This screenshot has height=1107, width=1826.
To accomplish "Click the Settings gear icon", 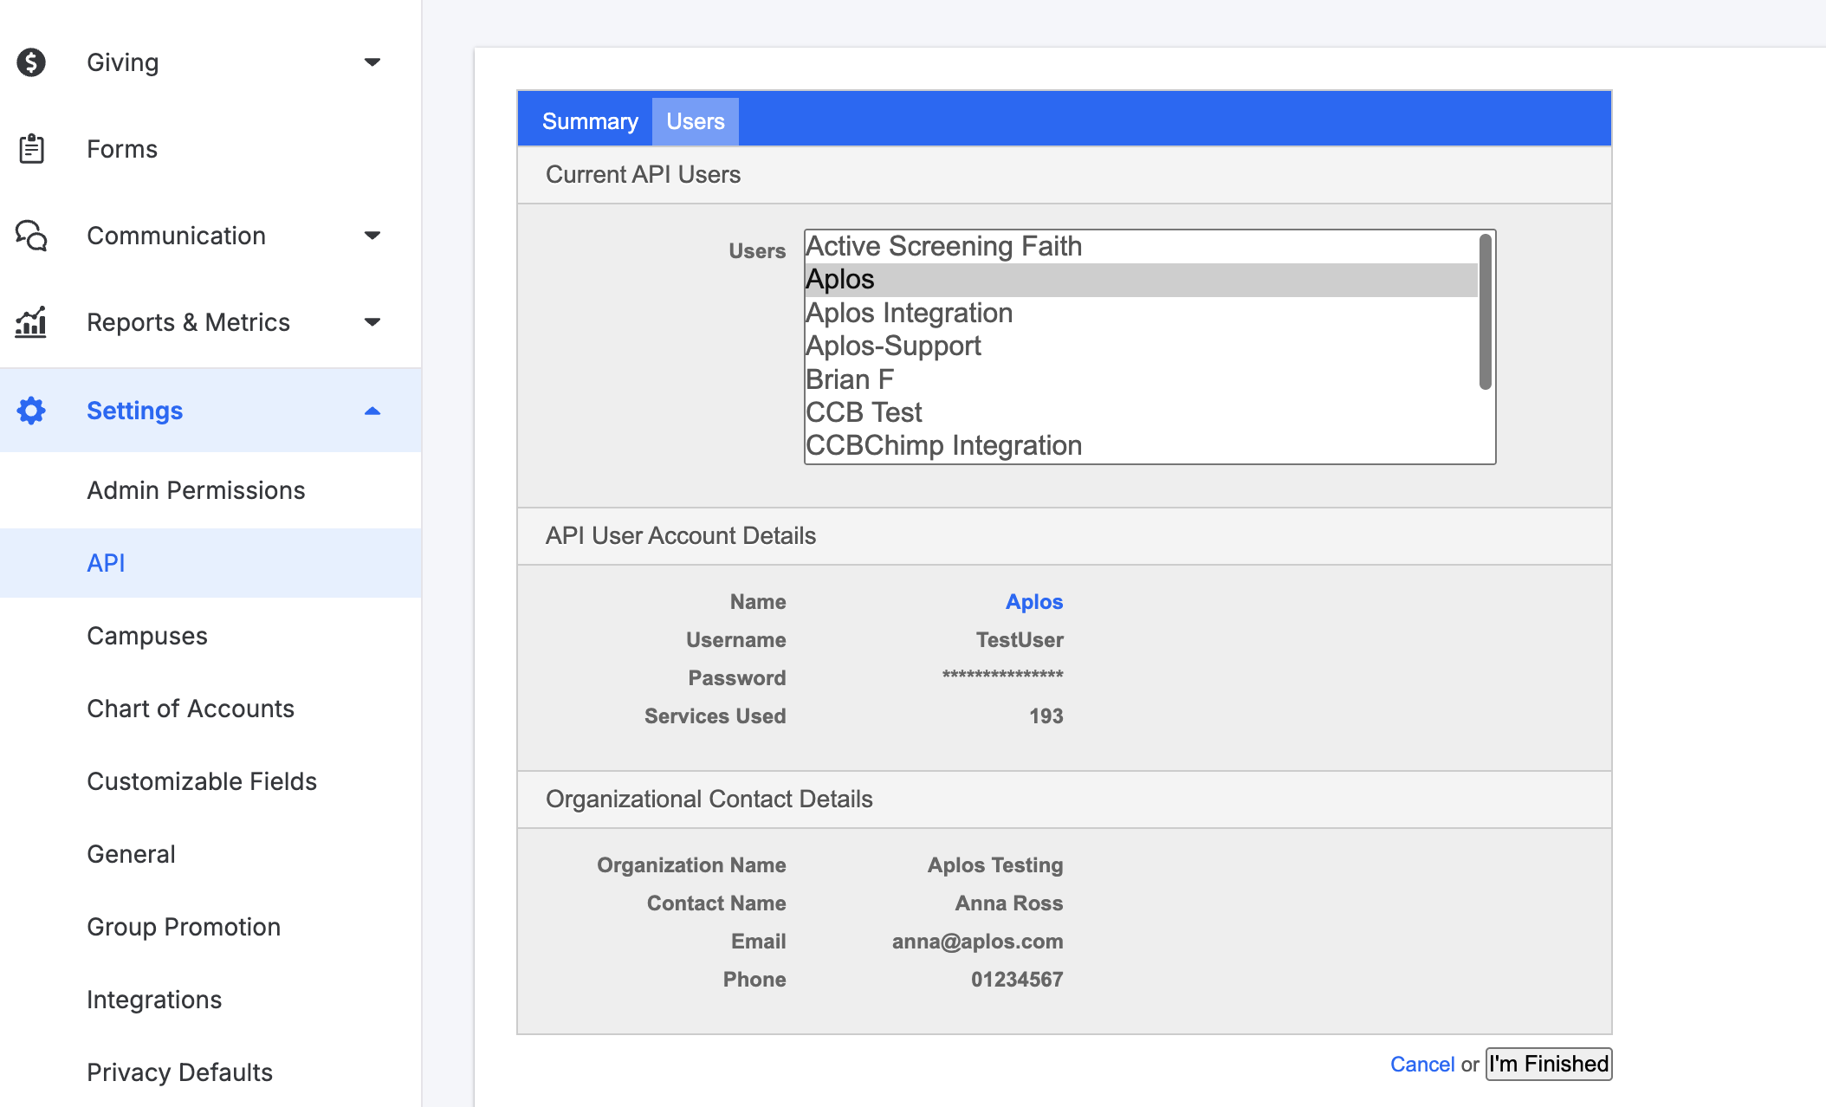I will click(31, 411).
